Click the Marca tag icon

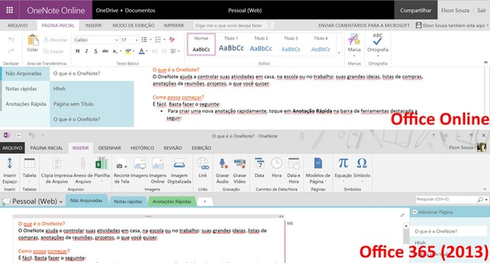point(354,39)
